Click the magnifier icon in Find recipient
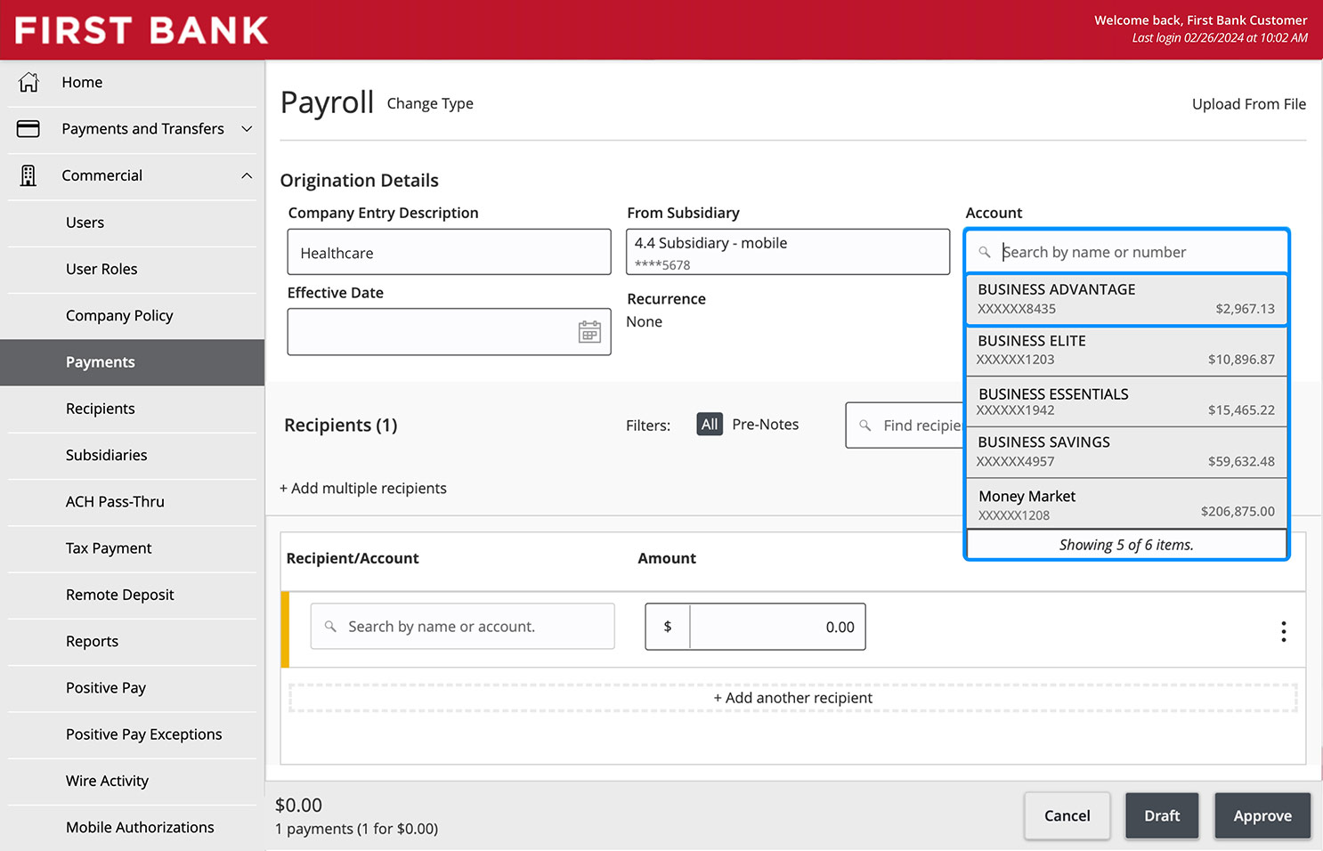1323x851 pixels. tap(864, 425)
